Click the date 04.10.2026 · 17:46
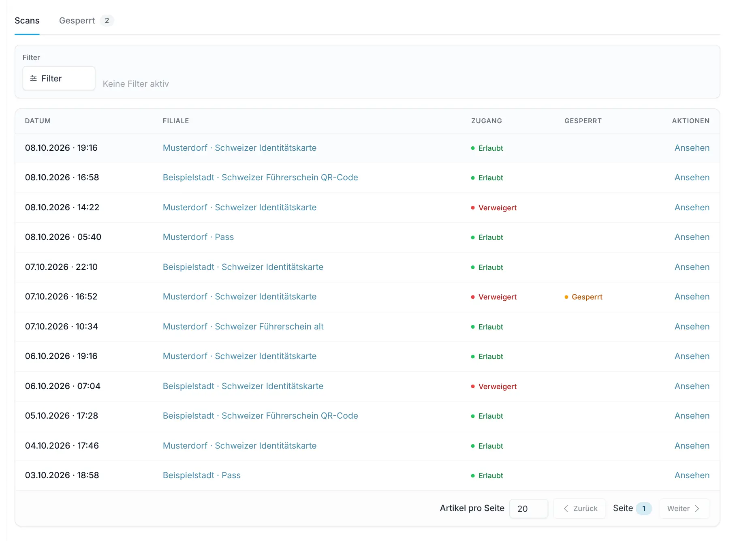Viewport: 735px width, 541px height. pos(62,446)
